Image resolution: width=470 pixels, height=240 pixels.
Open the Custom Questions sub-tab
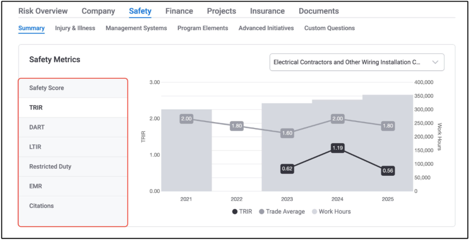(329, 28)
